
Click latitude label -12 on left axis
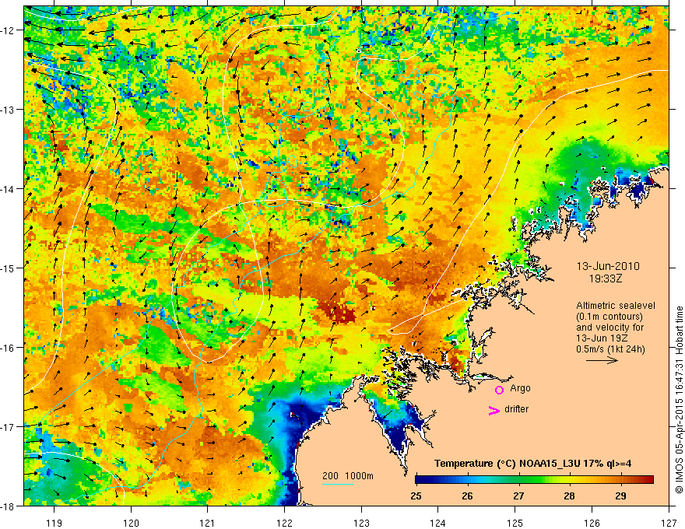8,30
